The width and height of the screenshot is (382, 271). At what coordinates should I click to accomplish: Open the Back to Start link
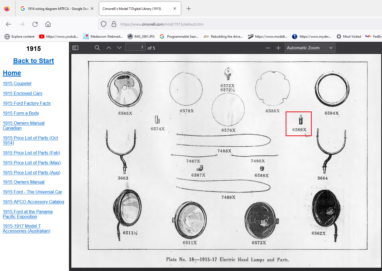click(34, 61)
